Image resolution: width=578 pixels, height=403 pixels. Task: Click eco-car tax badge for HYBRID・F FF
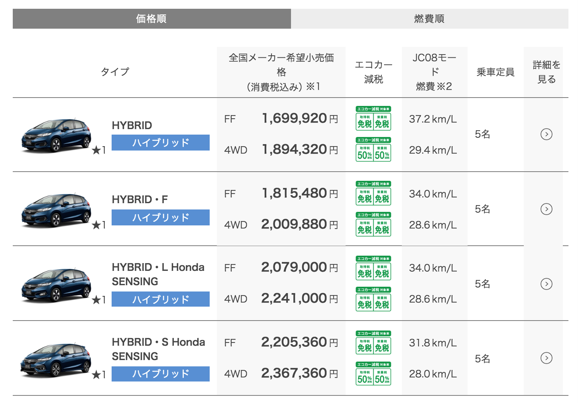coord(374,193)
